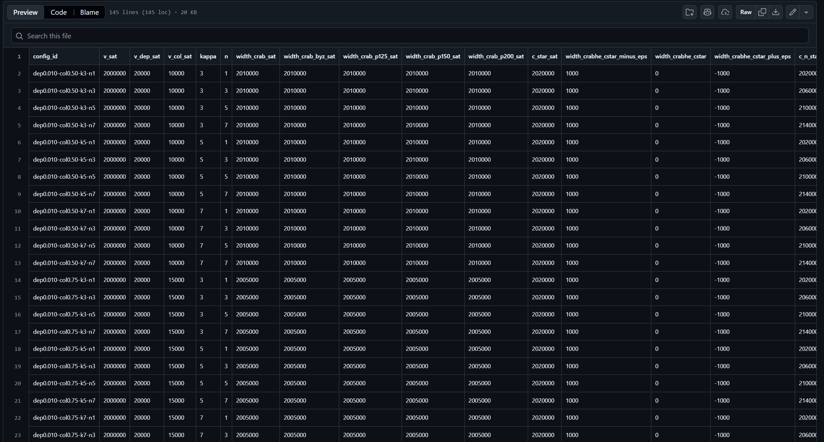
Task: Click the width_crab_p125_sat column header
Action: (370, 56)
